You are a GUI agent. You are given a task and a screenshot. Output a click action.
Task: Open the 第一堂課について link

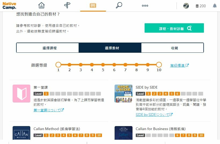49,110
